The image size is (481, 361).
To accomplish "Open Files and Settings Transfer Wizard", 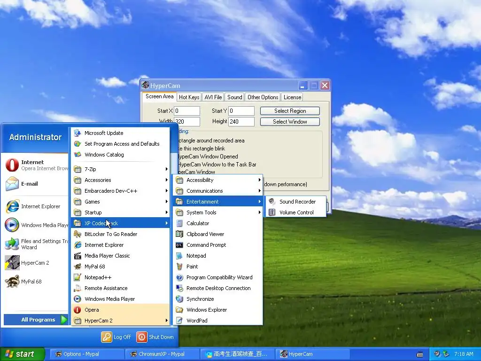I will 36,244.
